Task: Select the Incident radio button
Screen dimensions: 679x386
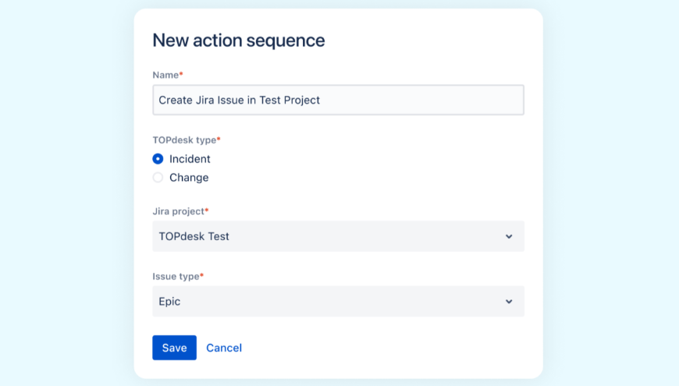Action: 158,159
